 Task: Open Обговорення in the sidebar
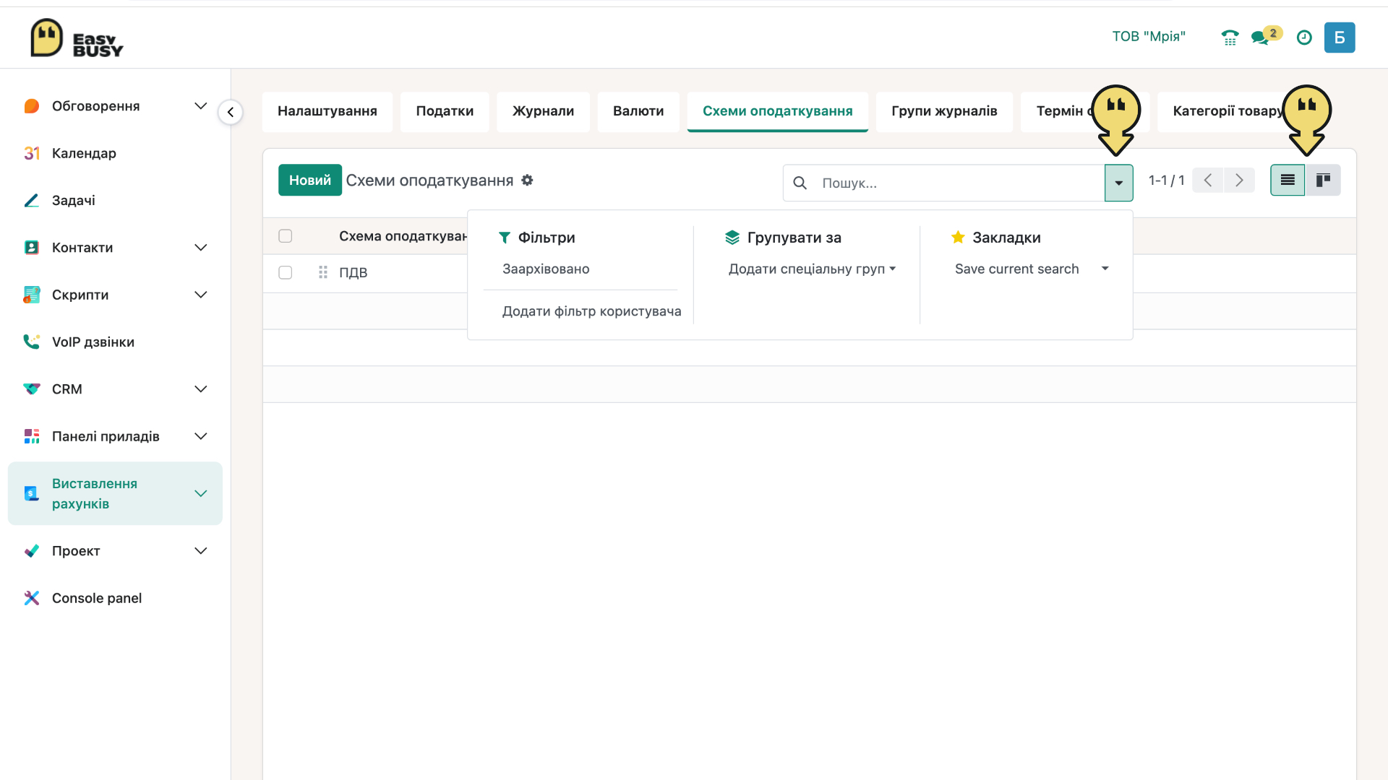click(96, 106)
